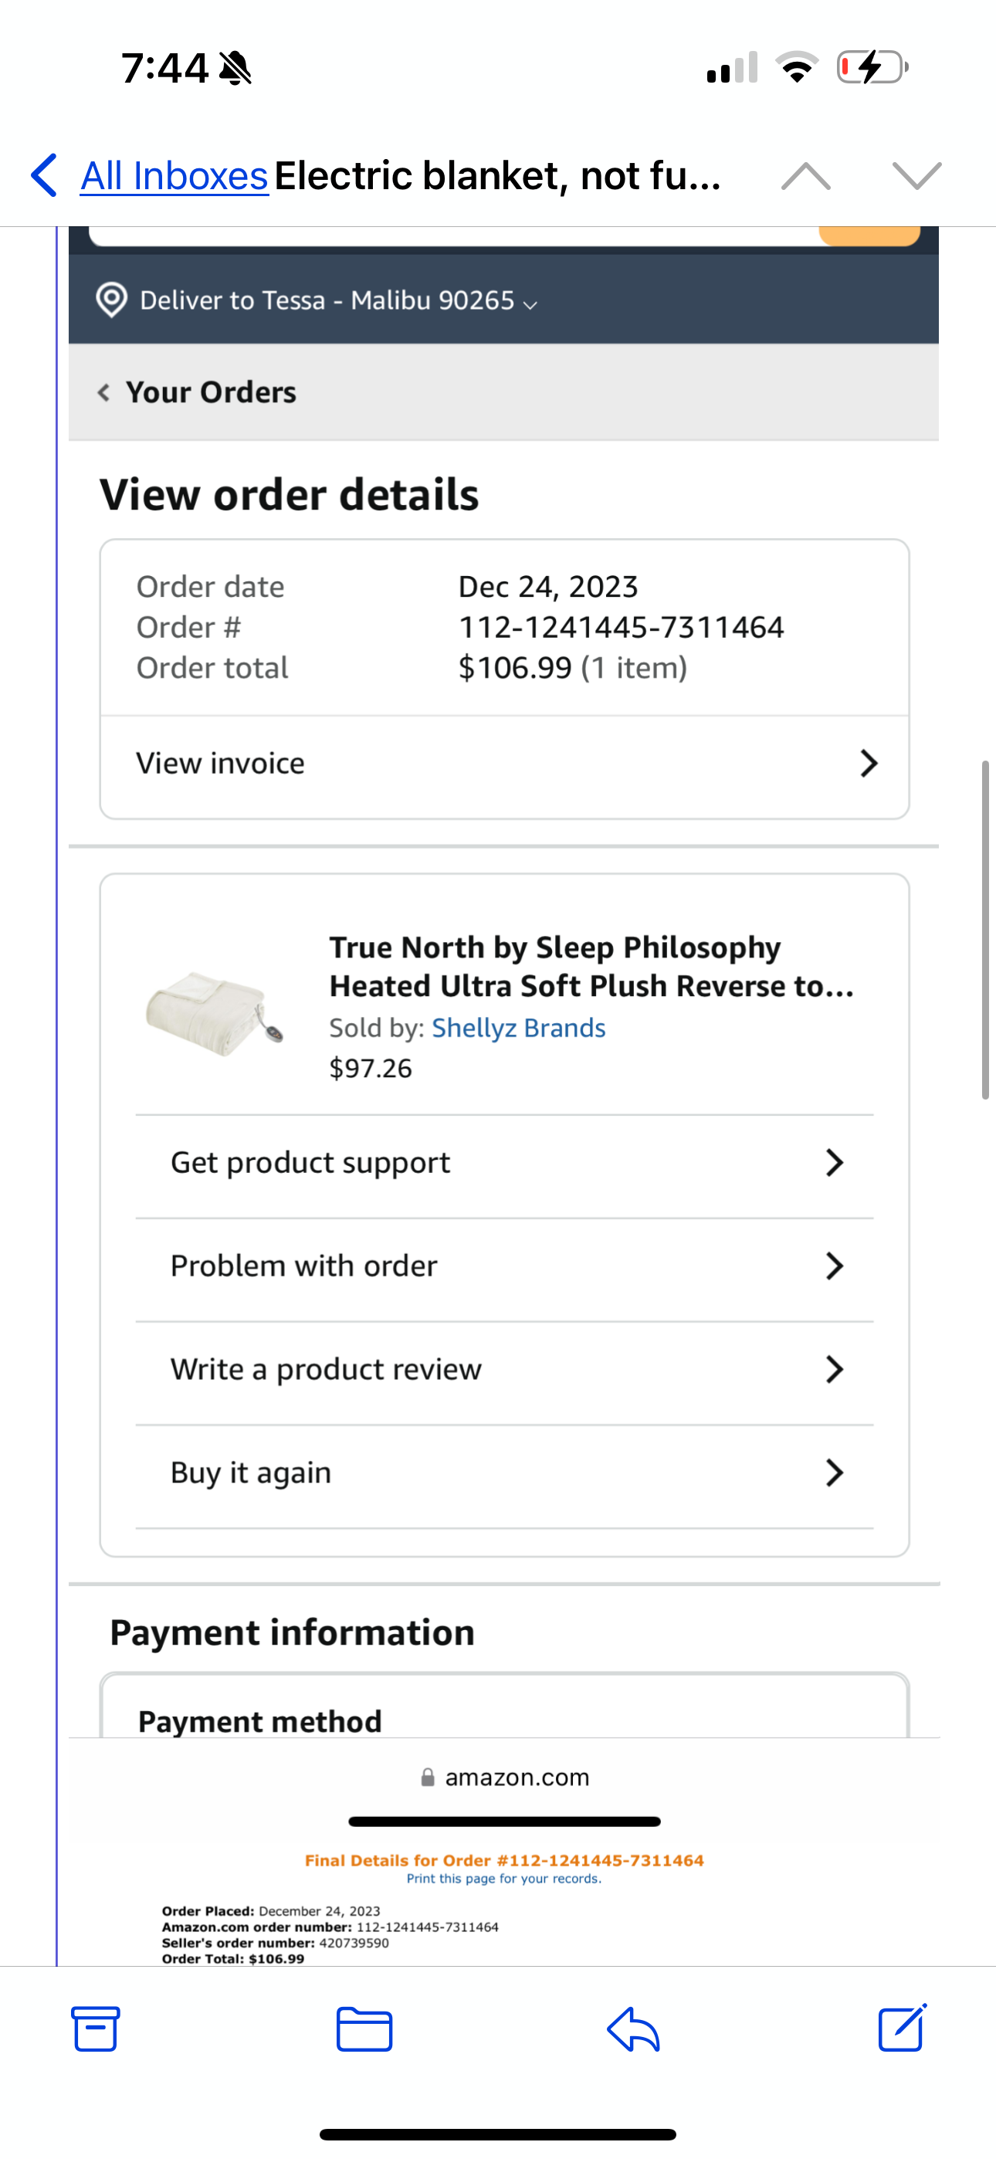Open Problem with order
The height and width of the screenshot is (2159, 996).
pos(505,1266)
